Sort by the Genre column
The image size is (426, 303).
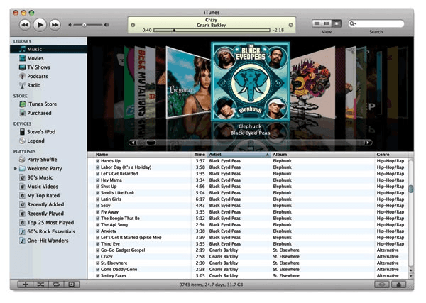pos(391,155)
